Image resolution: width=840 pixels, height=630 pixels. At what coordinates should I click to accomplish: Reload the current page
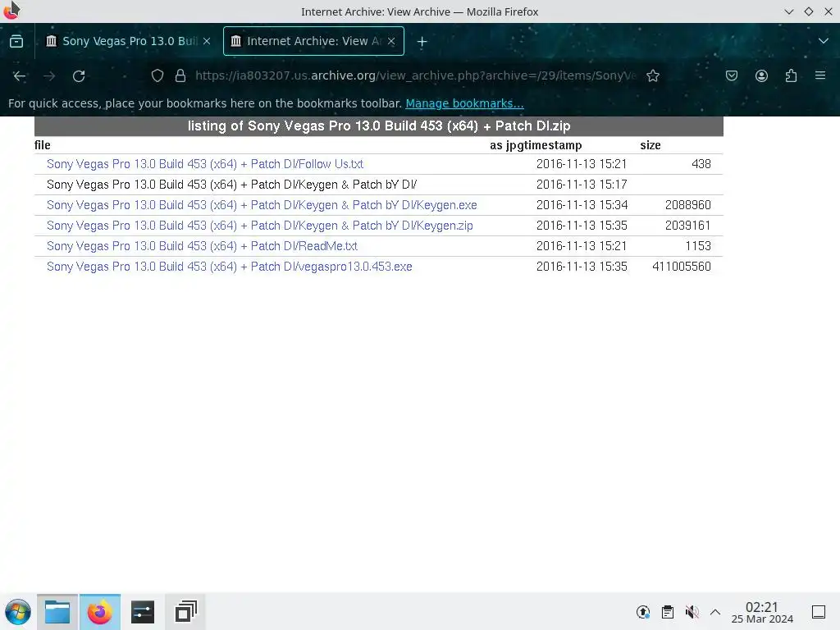pos(79,76)
